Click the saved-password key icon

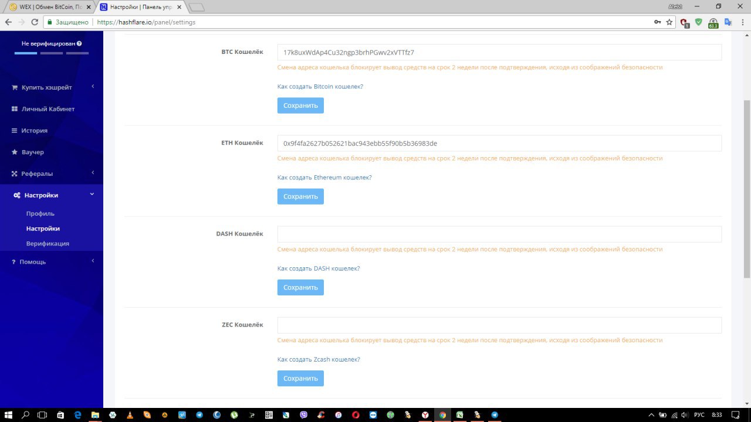coord(657,22)
